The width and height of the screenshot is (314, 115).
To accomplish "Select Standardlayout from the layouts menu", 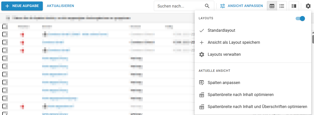I will pos(221,30).
